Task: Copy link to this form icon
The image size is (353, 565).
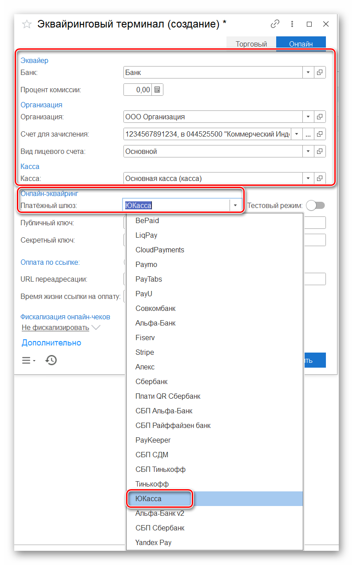Action: (275, 24)
